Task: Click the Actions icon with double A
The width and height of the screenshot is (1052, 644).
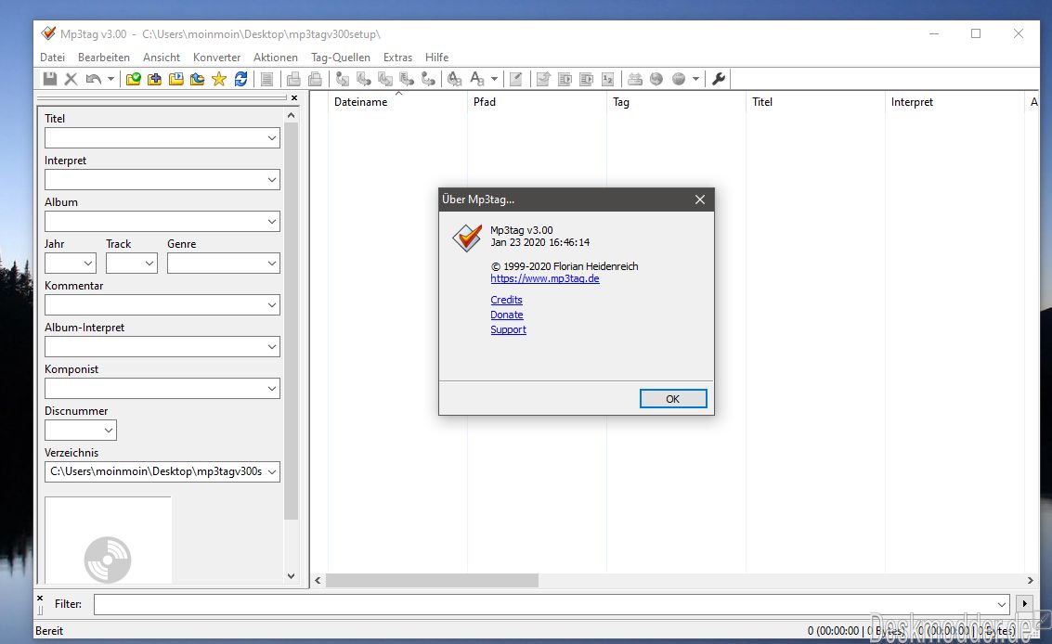Action: point(455,79)
